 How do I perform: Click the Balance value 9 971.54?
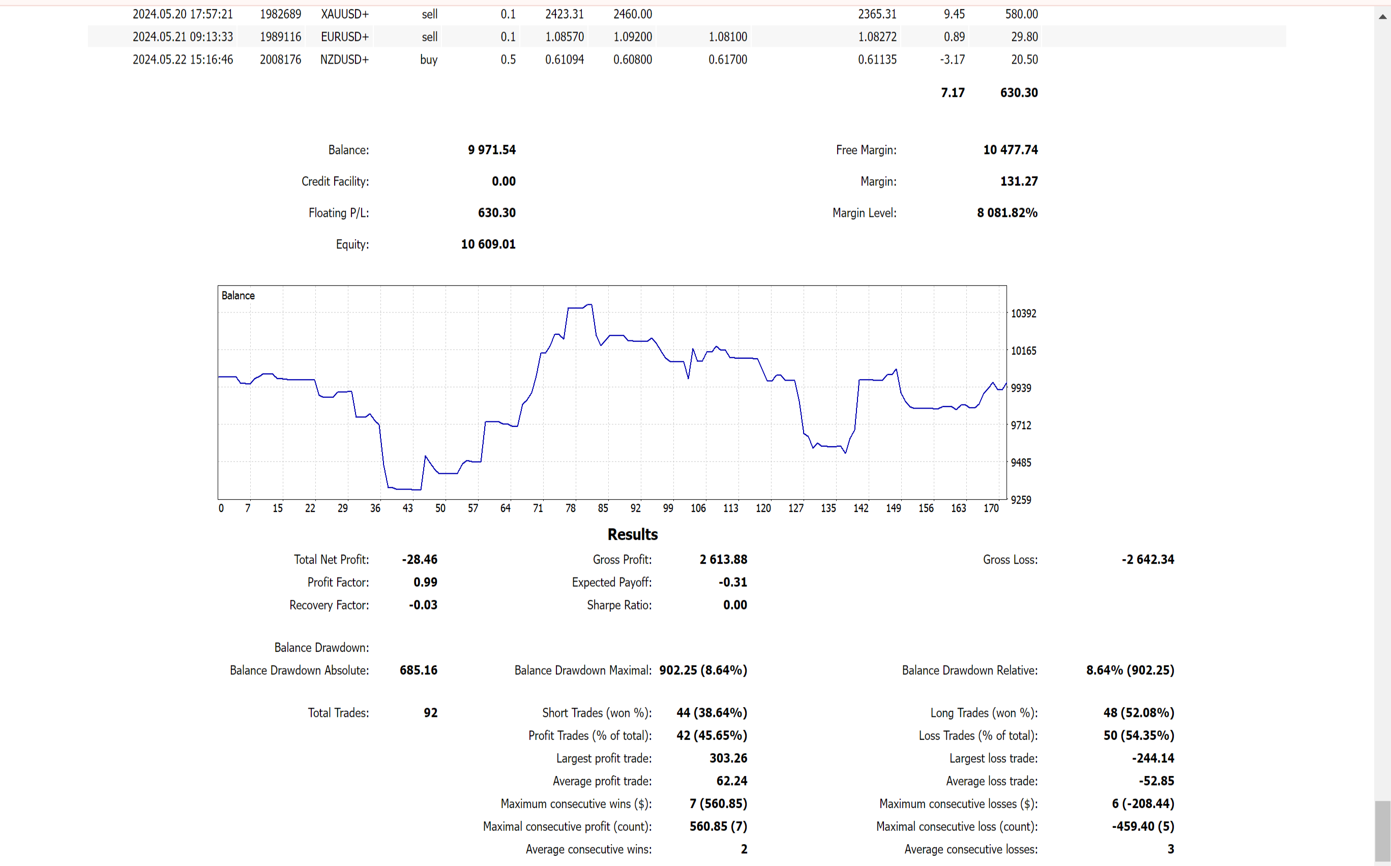[492, 150]
